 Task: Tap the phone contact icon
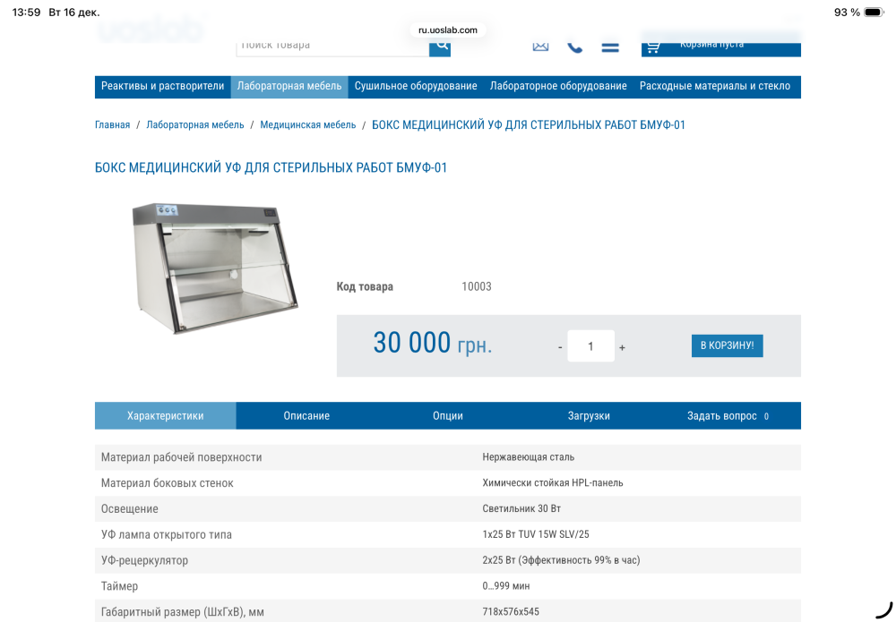575,47
